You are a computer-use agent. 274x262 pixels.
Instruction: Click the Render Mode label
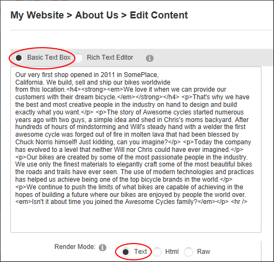pos(75,247)
